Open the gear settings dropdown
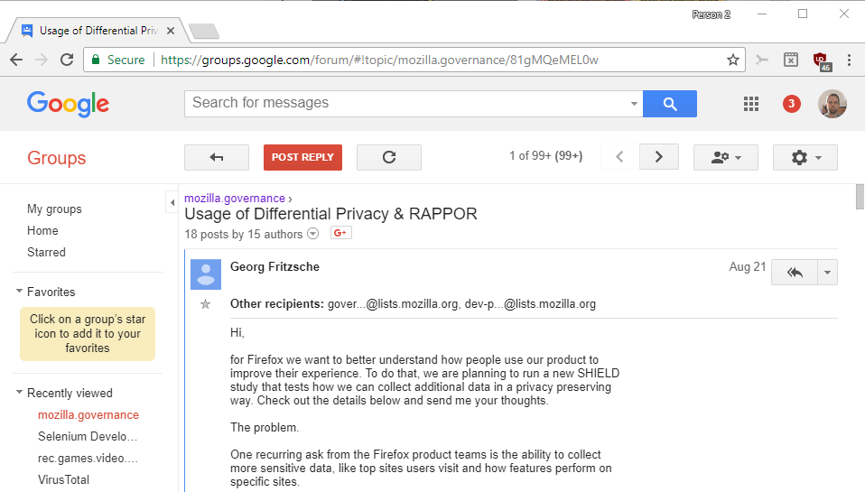This screenshot has height=492, width=865. tap(805, 158)
